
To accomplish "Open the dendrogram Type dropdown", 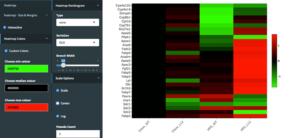I will (78, 23).
